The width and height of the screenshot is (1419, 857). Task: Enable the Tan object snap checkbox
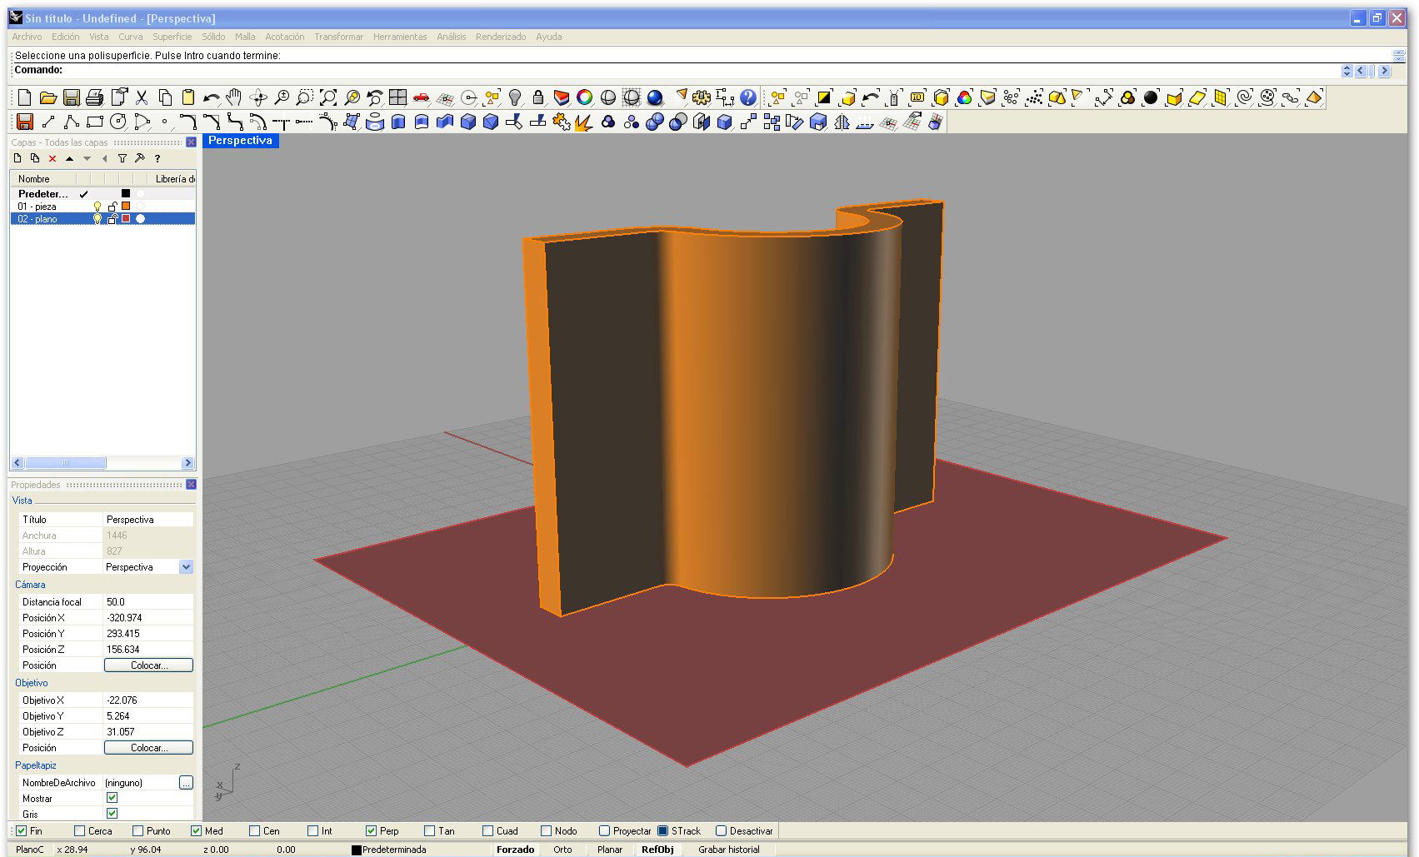point(430,830)
